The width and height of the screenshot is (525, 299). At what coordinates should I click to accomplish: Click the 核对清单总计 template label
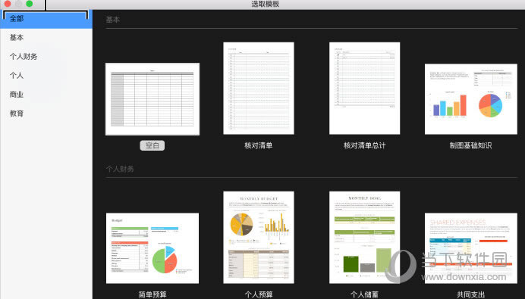point(364,145)
